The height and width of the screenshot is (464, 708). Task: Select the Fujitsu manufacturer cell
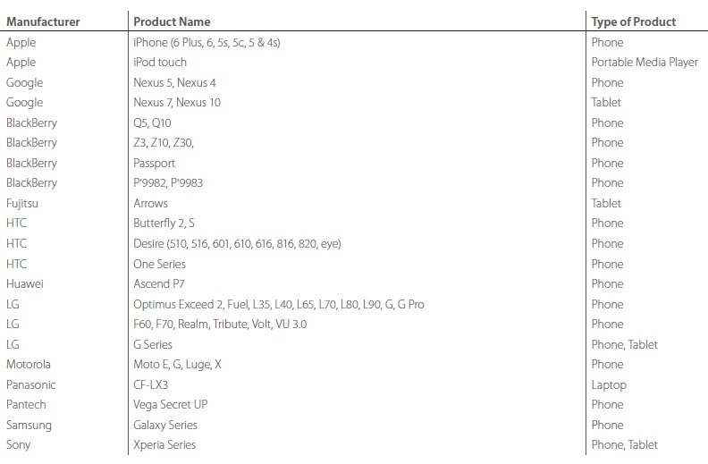(22, 204)
